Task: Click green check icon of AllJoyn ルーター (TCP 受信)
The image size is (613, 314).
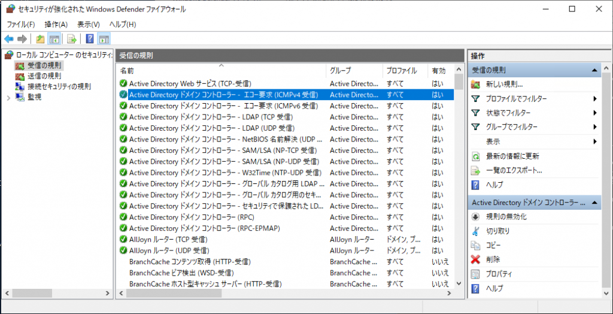Action: pos(123,239)
